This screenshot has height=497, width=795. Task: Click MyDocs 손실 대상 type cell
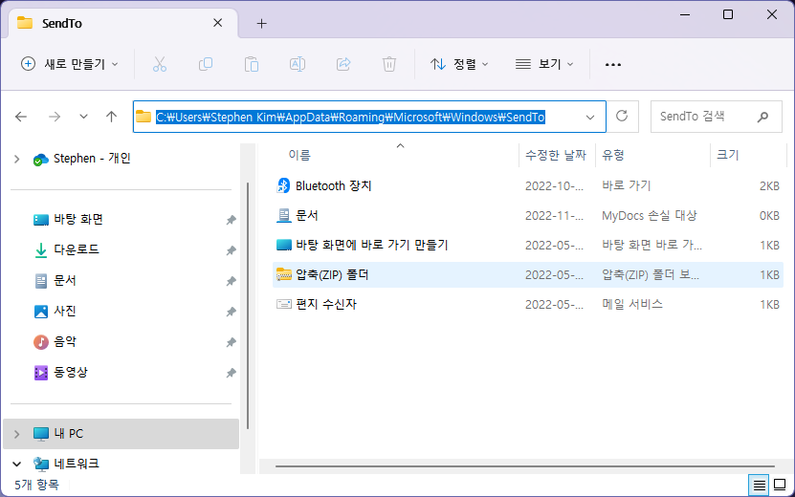[650, 215]
